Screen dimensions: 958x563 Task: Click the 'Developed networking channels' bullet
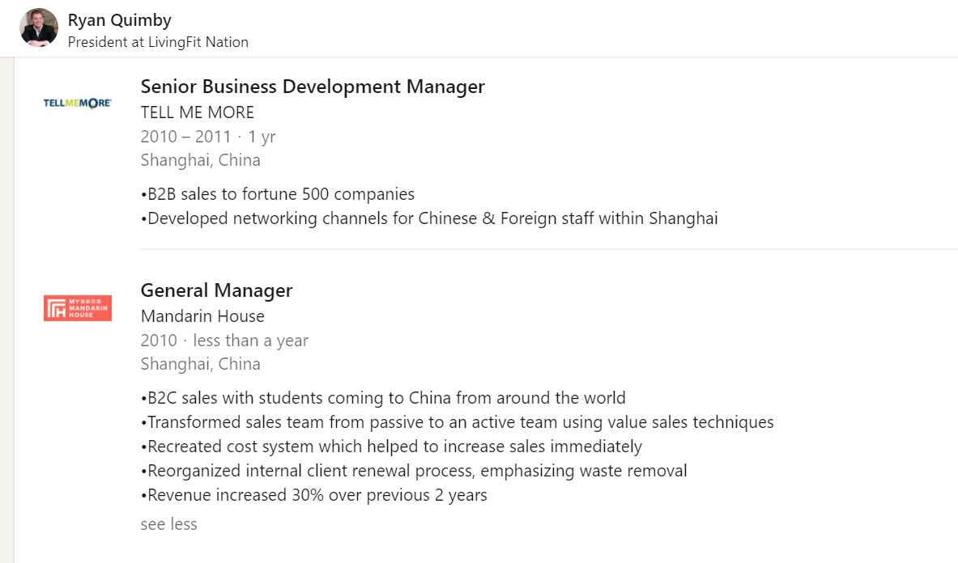tap(429, 218)
